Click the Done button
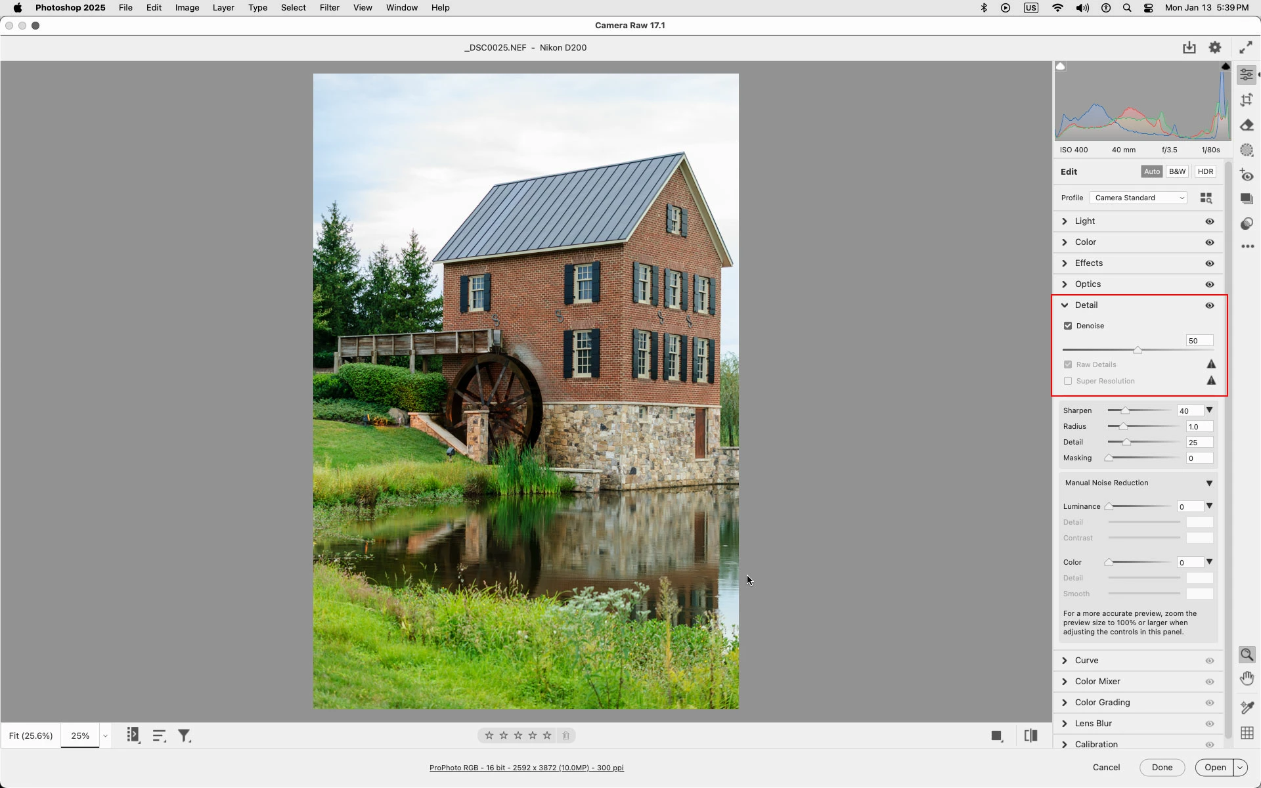 pos(1161,767)
